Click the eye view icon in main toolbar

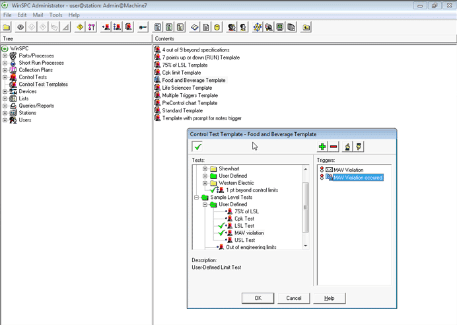click(x=21, y=28)
